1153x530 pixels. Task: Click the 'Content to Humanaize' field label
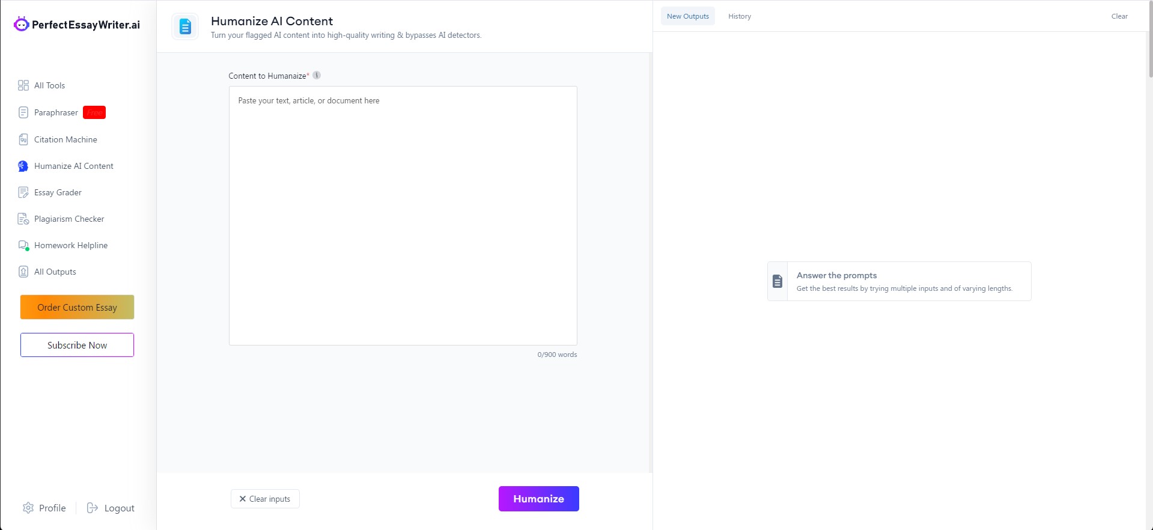tap(267, 76)
